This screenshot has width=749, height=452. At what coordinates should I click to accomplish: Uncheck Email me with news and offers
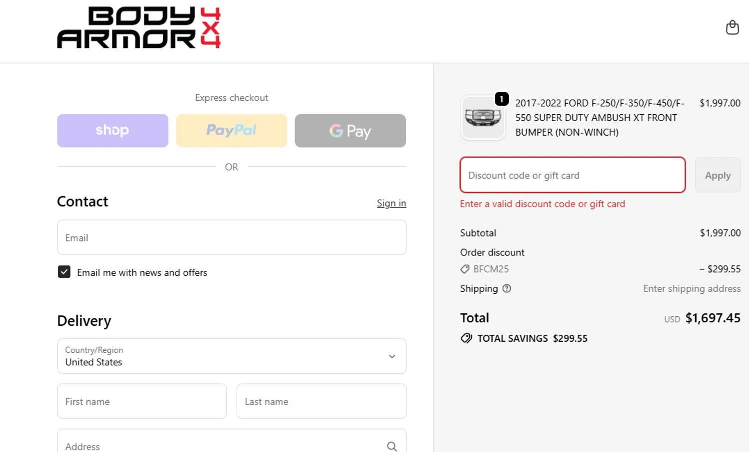click(64, 272)
